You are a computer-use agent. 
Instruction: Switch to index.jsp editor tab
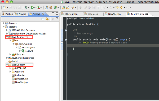pyautogui.click(x=91, y=14)
